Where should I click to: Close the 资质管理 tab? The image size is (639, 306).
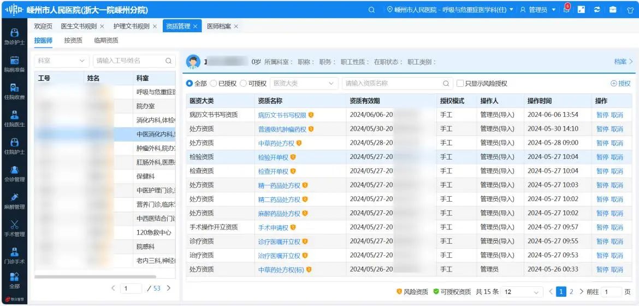click(x=195, y=26)
